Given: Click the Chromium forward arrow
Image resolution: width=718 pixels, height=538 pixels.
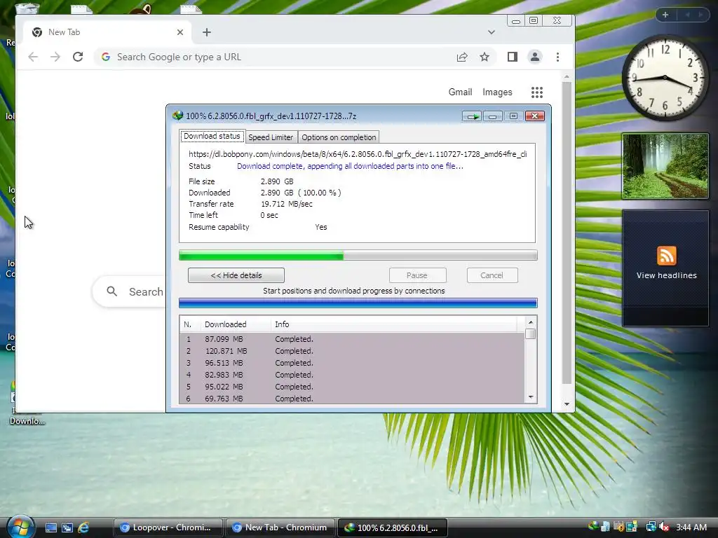Looking at the screenshot, I should (x=55, y=57).
